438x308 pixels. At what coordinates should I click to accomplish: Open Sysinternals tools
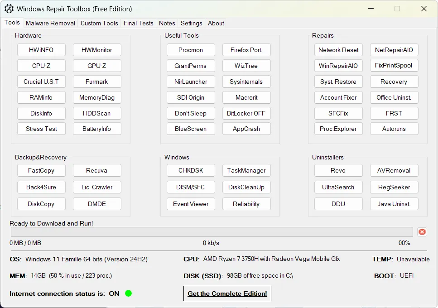coord(246,82)
